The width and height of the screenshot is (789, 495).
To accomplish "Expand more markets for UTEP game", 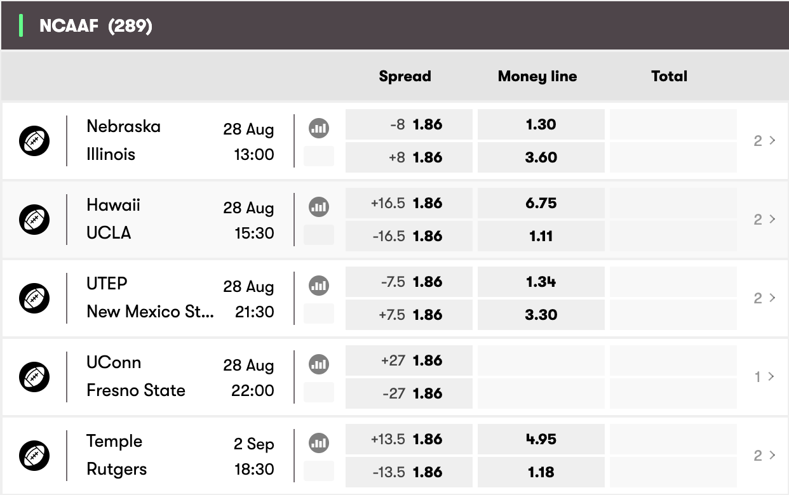I will point(764,298).
